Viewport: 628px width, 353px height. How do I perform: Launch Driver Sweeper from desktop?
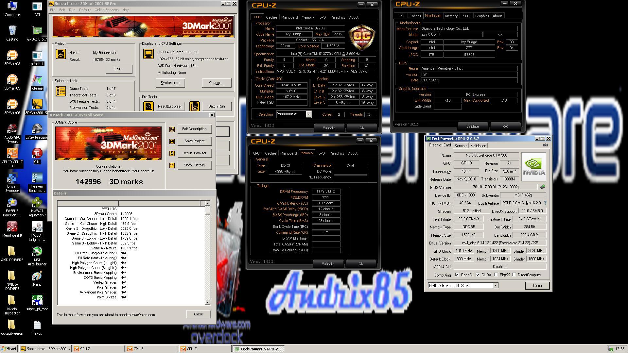(x=12, y=183)
